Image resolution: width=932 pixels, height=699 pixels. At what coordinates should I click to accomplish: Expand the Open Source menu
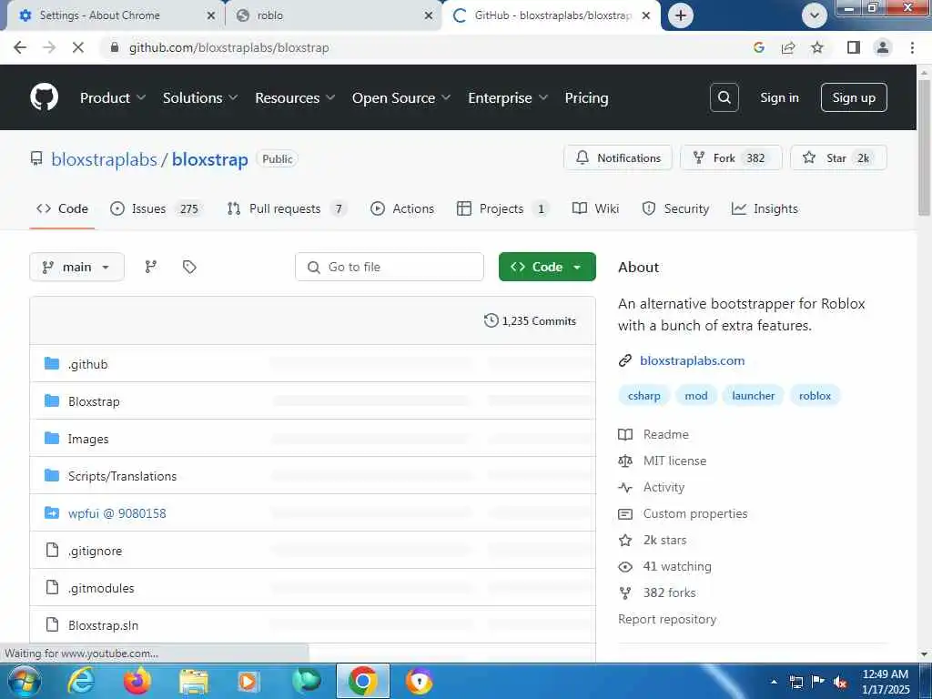(x=401, y=97)
